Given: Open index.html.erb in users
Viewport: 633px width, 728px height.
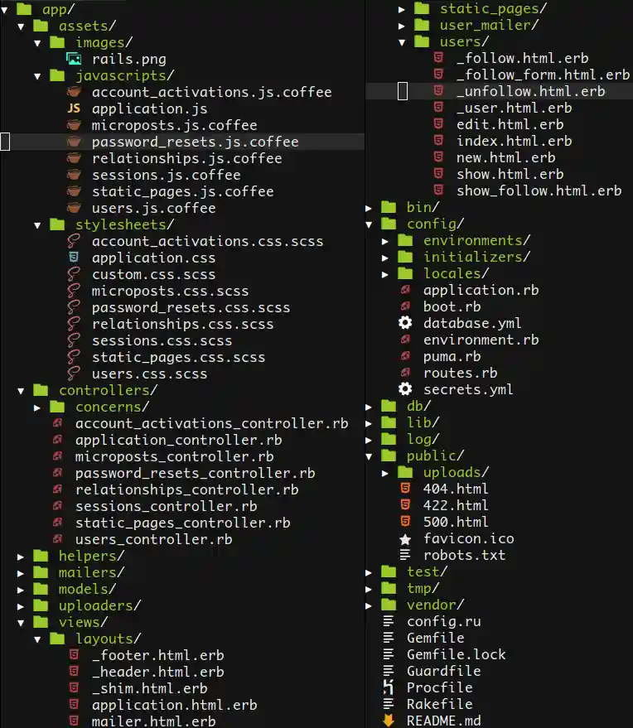Looking at the screenshot, I should coord(515,141).
